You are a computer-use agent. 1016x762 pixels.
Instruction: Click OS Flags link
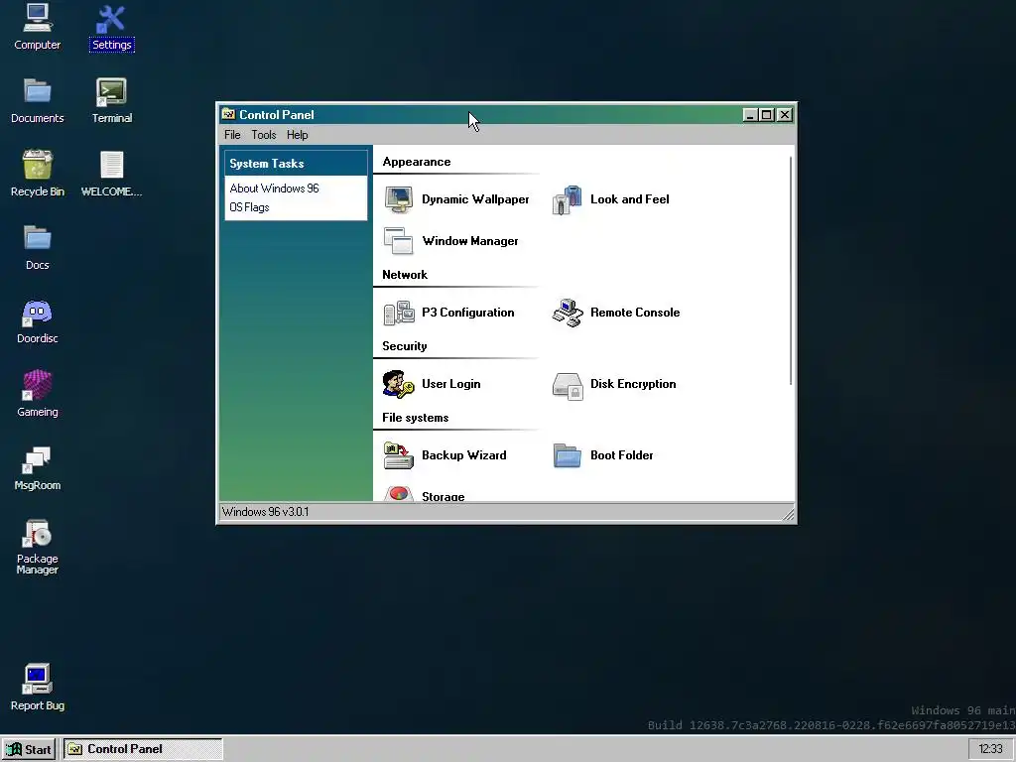pyautogui.click(x=249, y=207)
